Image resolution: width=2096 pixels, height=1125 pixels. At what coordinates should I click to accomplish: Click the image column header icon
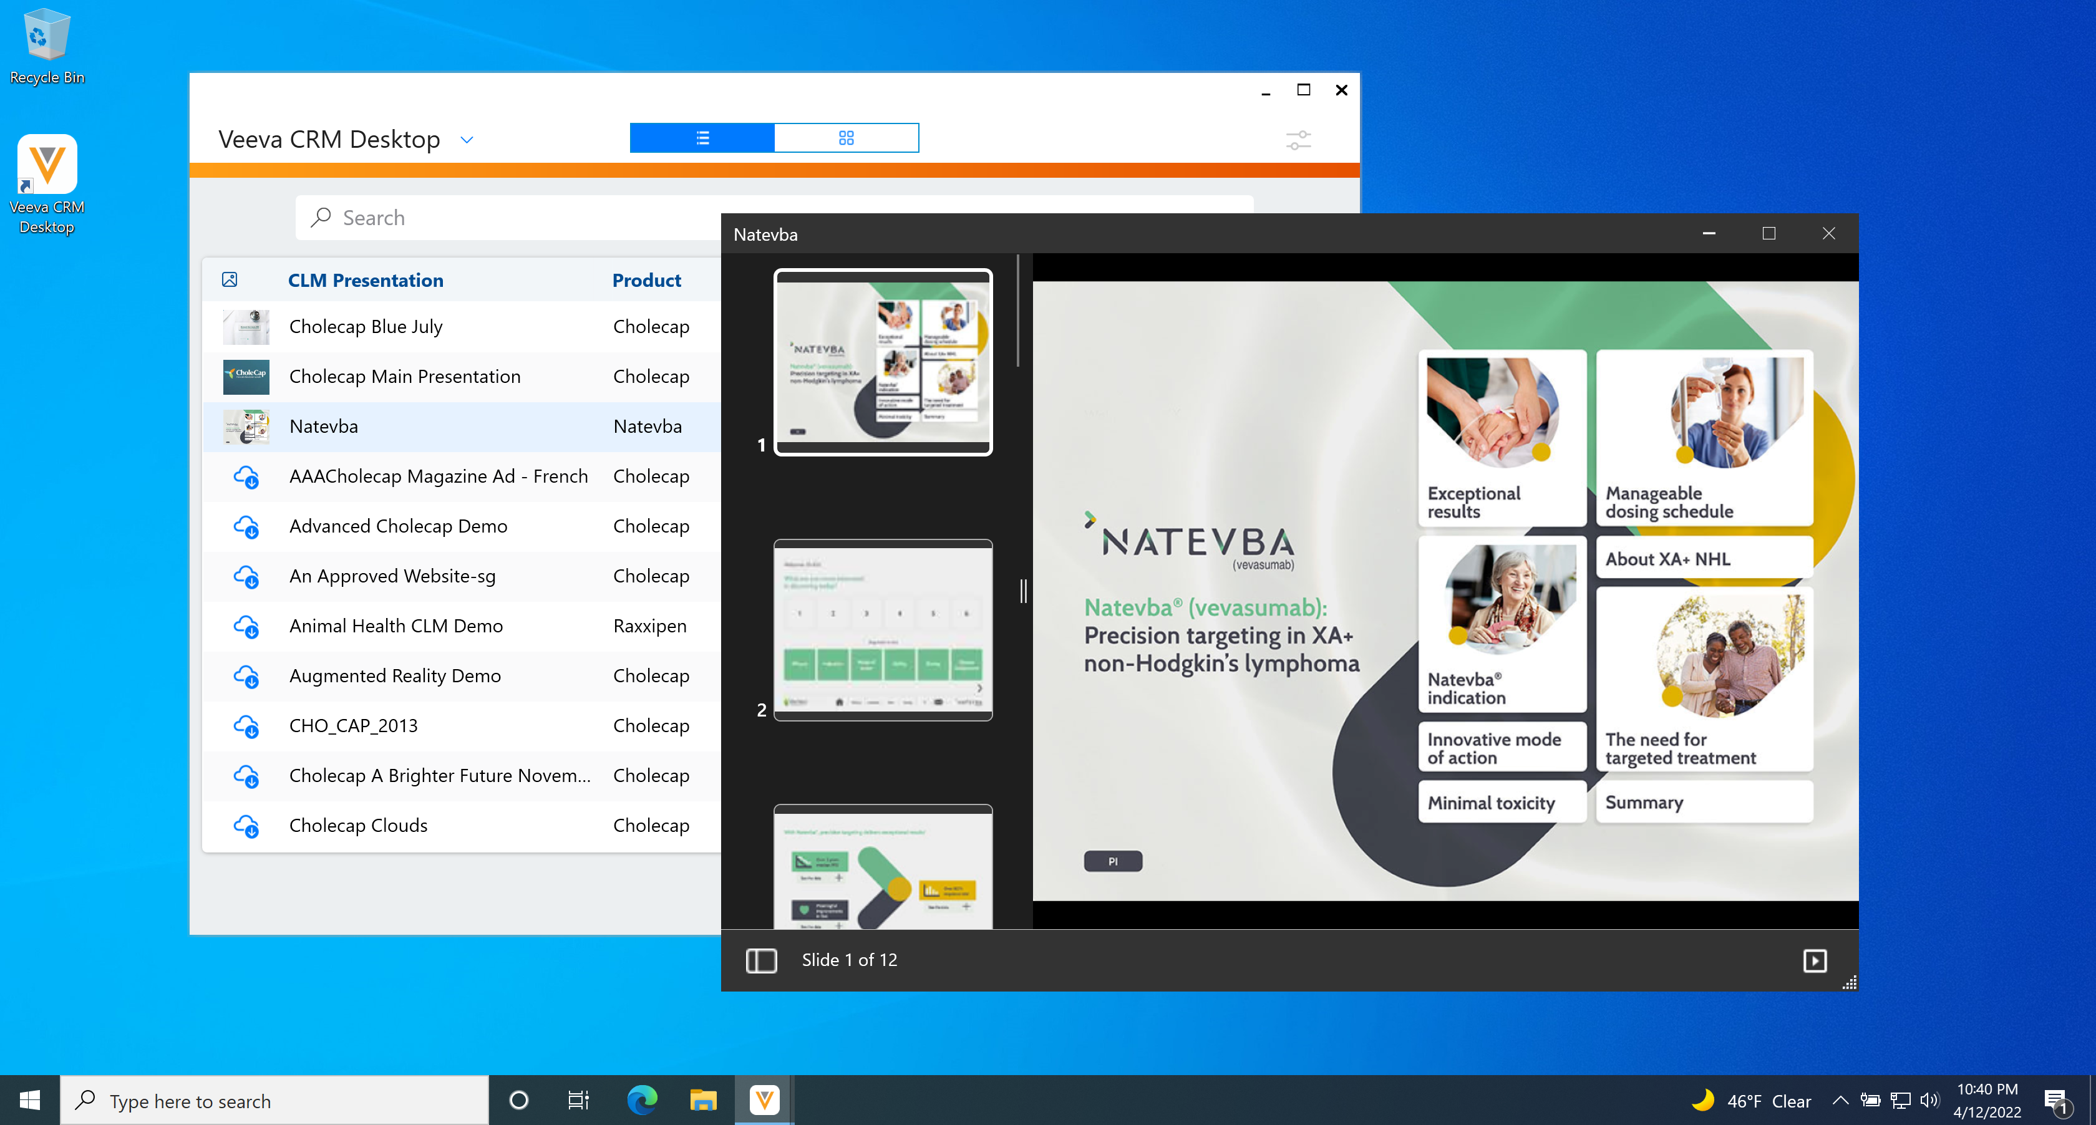230,280
